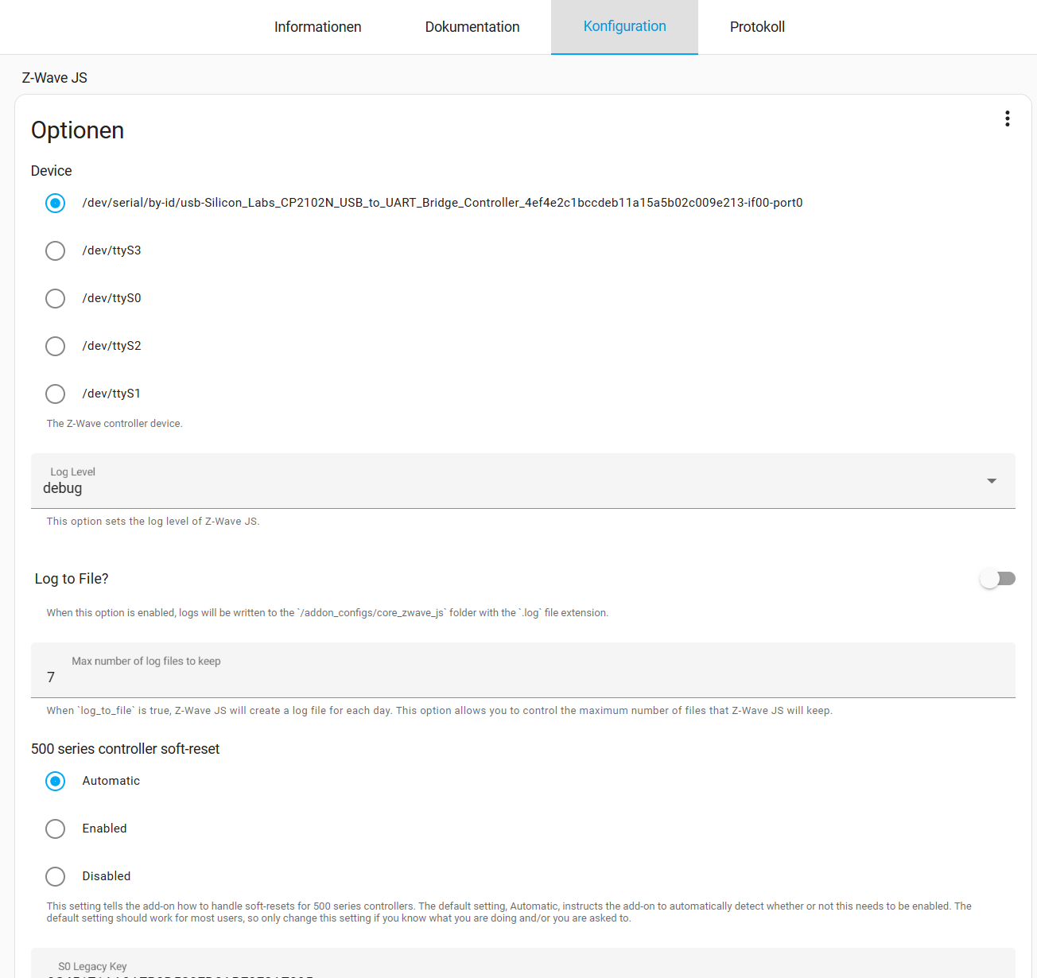The image size is (1037, 978).
Task: Select the /dev/ttyS3 device
Action: (x=55, y=250)
